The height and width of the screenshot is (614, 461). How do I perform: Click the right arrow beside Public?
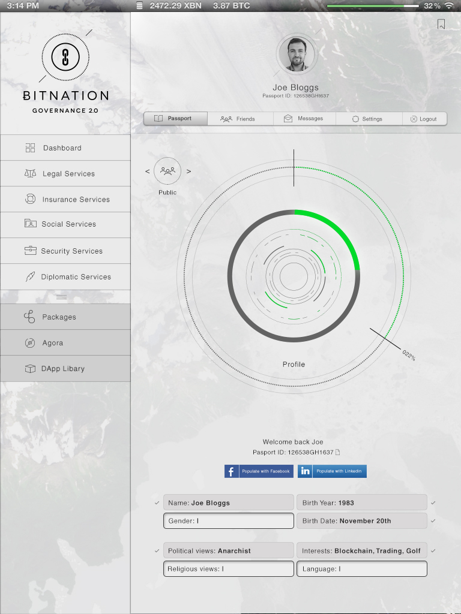[188, 171]
